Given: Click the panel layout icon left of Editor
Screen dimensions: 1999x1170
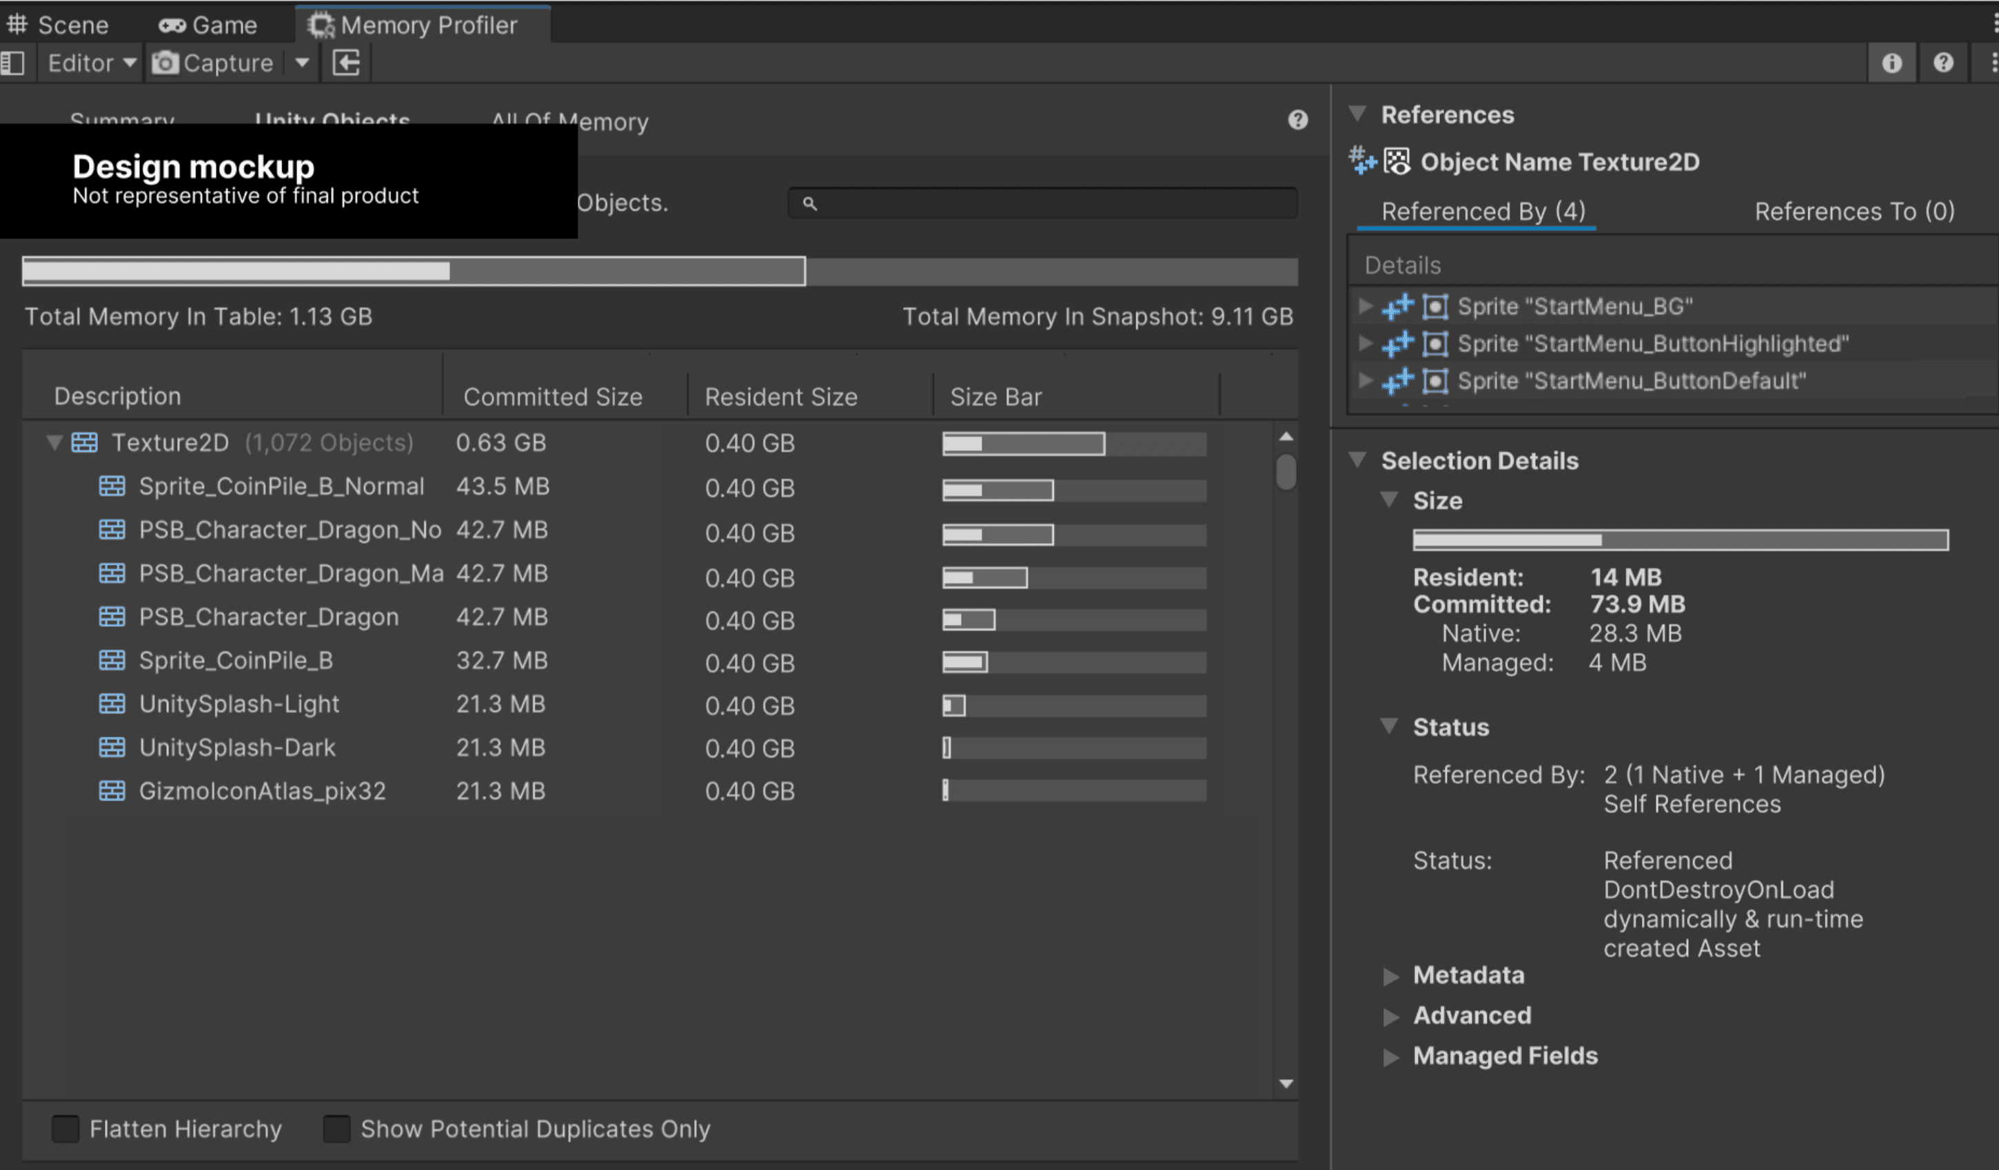Looking at the screenshot, I should point(14,63).
